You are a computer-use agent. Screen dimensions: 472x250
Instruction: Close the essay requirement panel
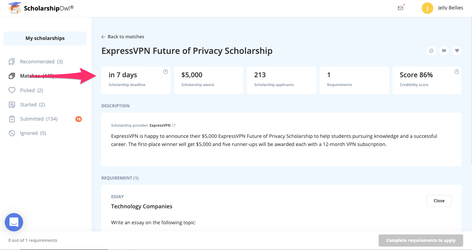pos(439,201)
